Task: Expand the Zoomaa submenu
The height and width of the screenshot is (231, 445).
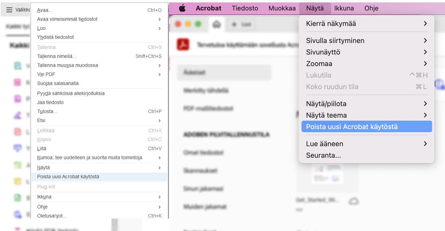Action: coord(319,64)
